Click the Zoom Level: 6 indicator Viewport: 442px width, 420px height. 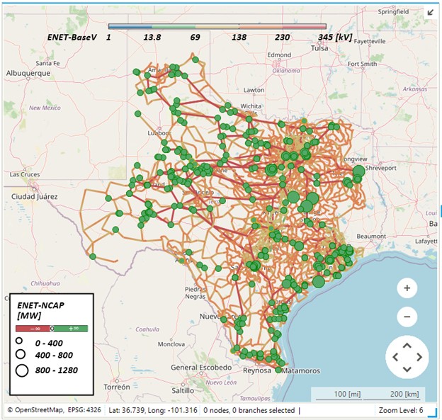[x=401, y=410]
